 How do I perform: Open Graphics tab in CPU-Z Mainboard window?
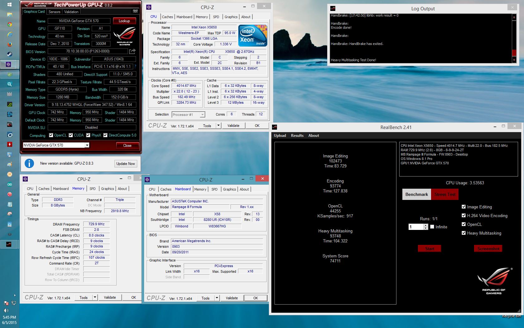(230, 189)
